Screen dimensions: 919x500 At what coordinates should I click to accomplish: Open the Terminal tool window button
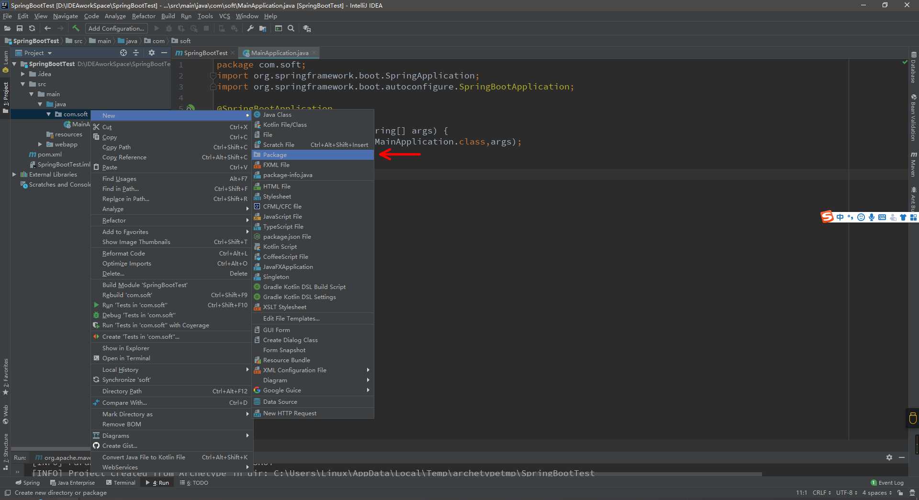coord(121,483)
